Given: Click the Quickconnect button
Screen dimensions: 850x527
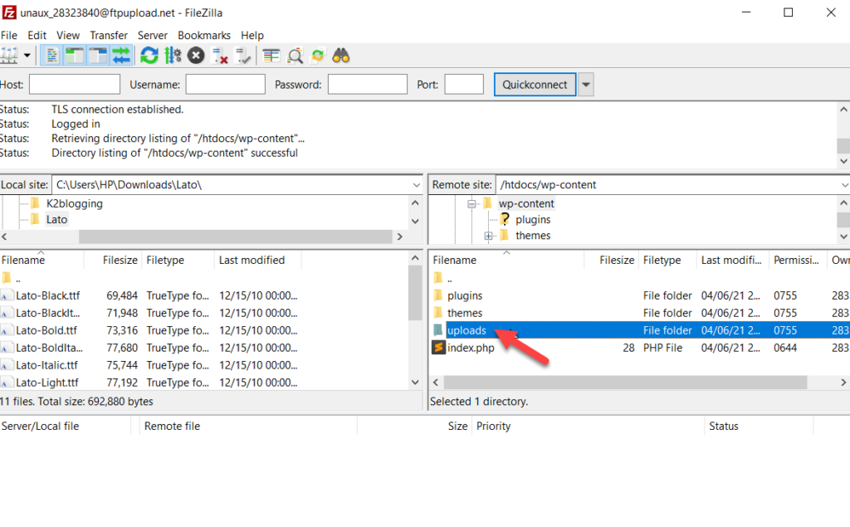Looking at the screenshot, I should pos(535,85).
